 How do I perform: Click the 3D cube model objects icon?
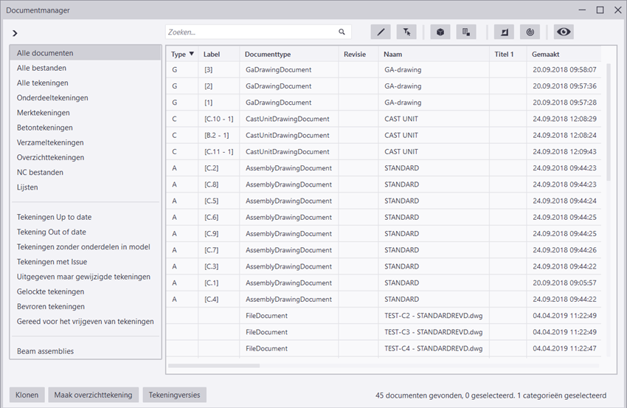click(440, 32)
